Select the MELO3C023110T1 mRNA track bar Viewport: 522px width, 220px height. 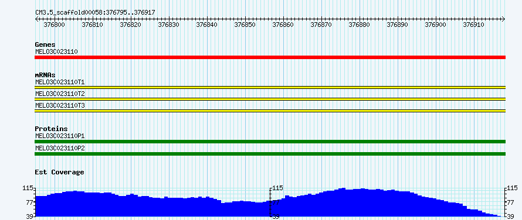pos(270,87)
